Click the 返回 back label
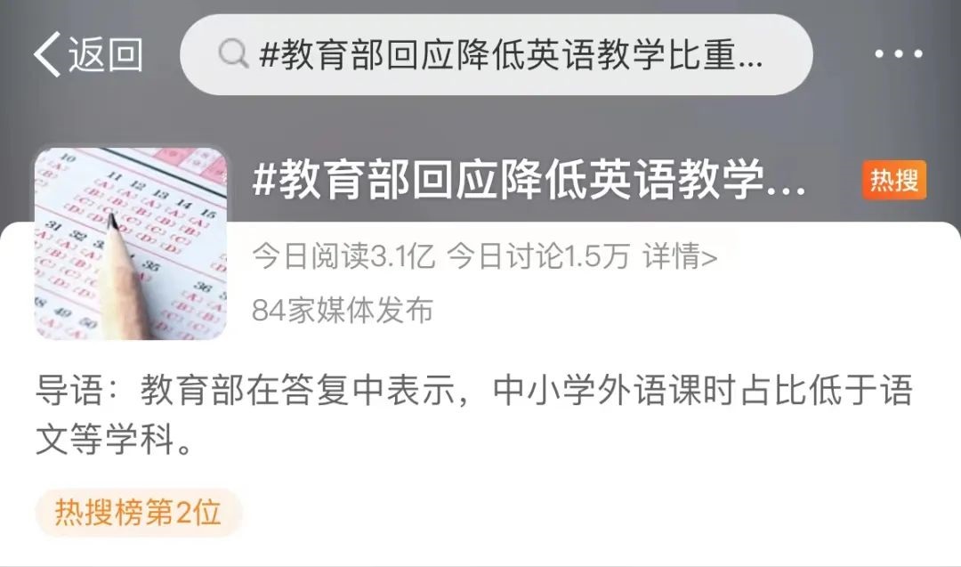961x567 pixels. coord(105,54)
